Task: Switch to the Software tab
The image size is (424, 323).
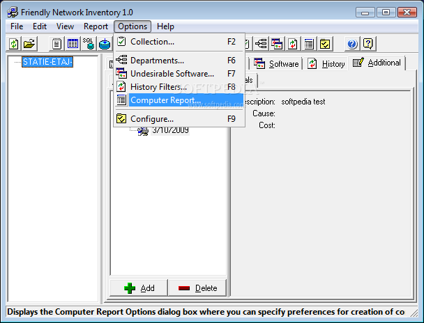Action: 276,63
